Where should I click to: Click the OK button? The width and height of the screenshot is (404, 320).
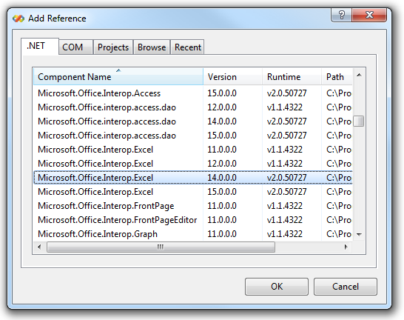(277, 287)
